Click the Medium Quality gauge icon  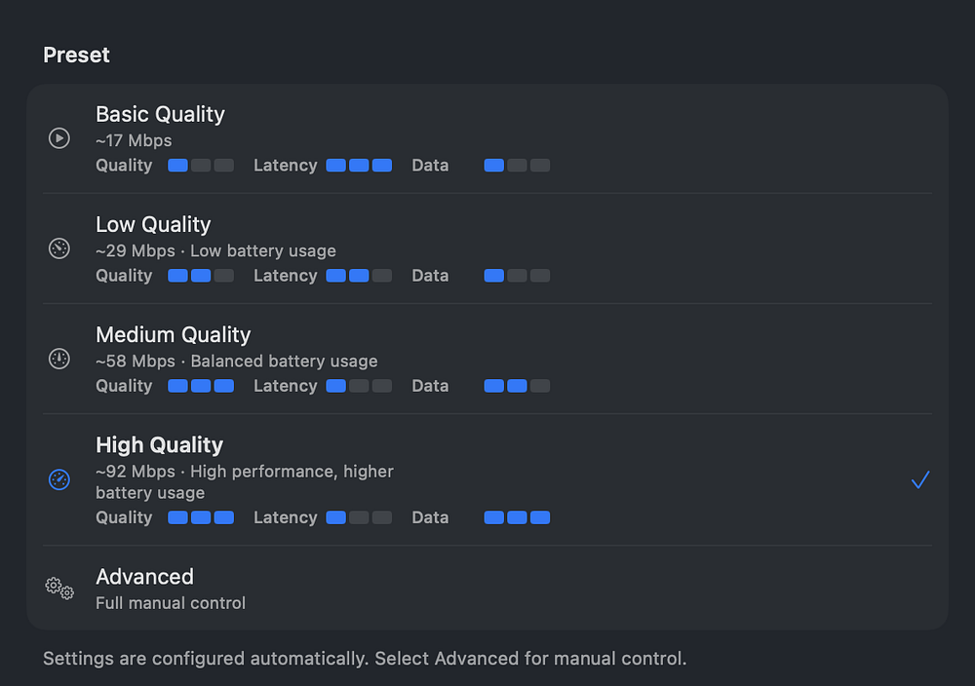click(59, 359)
